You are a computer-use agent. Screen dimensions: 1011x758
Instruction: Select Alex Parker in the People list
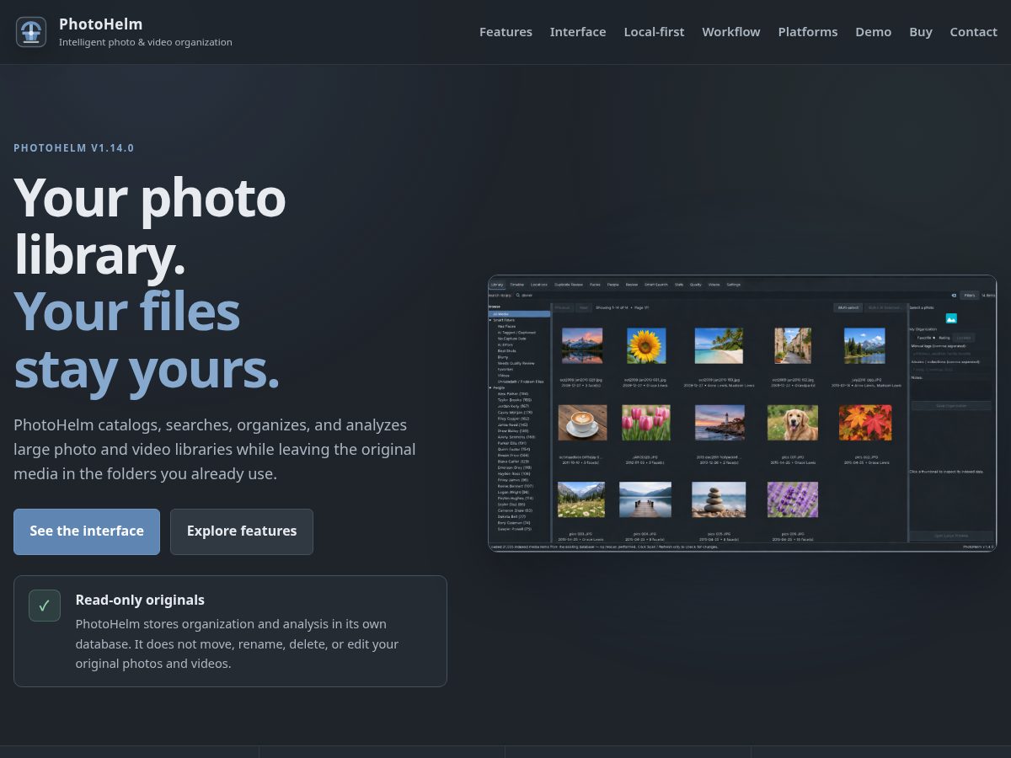513,394
